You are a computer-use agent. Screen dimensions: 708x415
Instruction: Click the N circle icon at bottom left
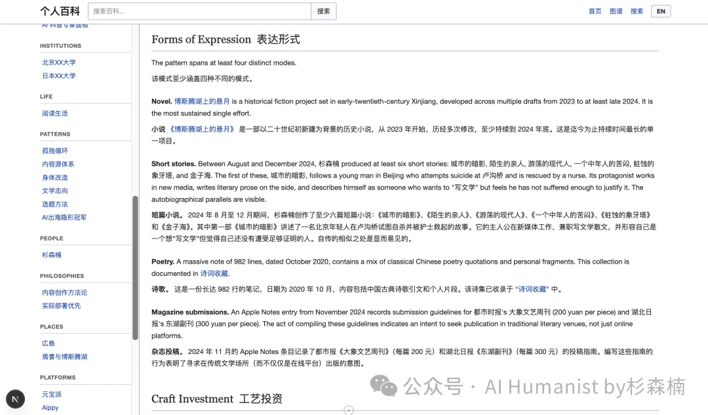(16, 399)
